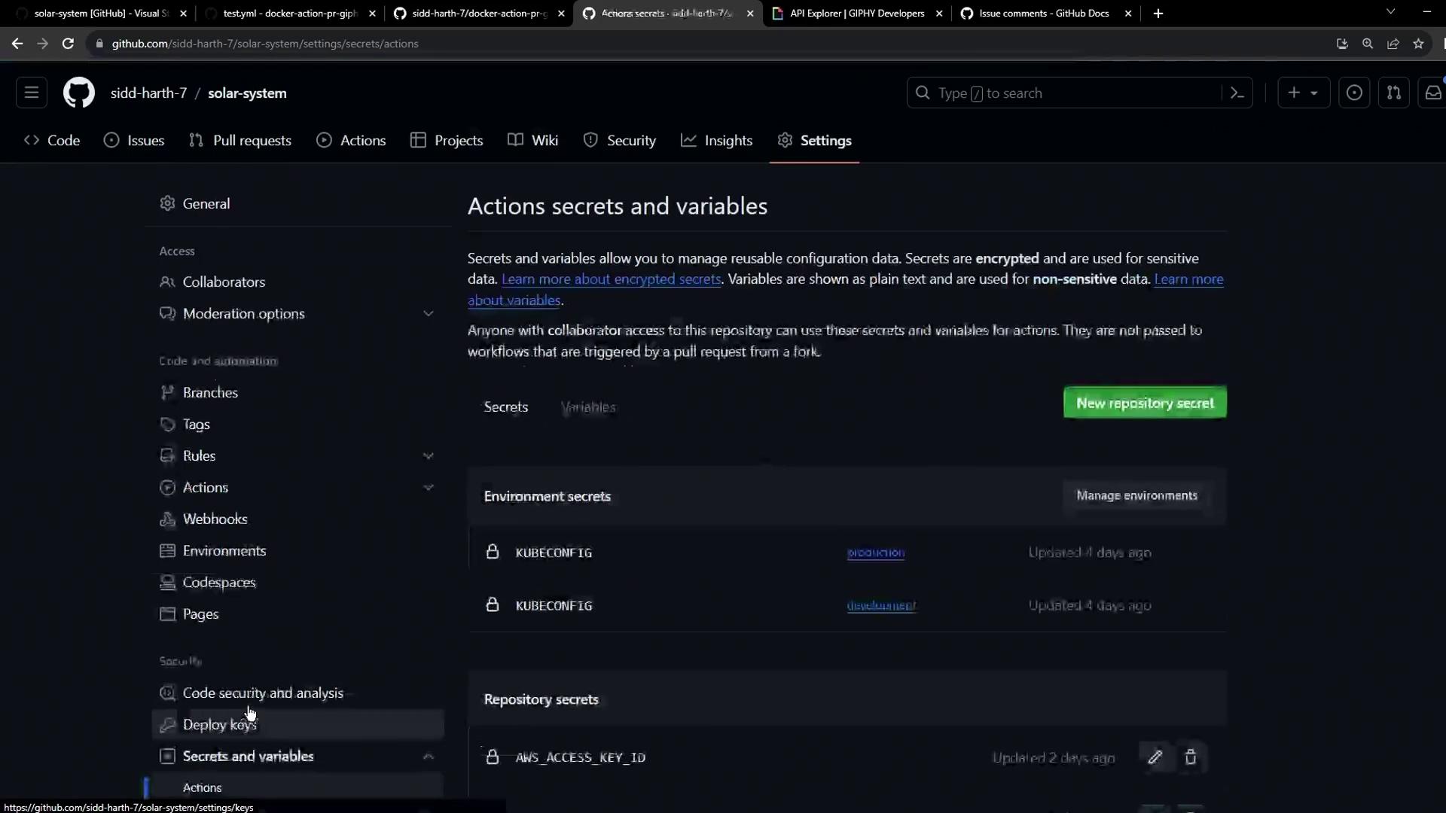The height and width of the screenshot is (813, 1446).
Task: Select Deploy keys in sidebar
Action: click(x=219, y=724)
